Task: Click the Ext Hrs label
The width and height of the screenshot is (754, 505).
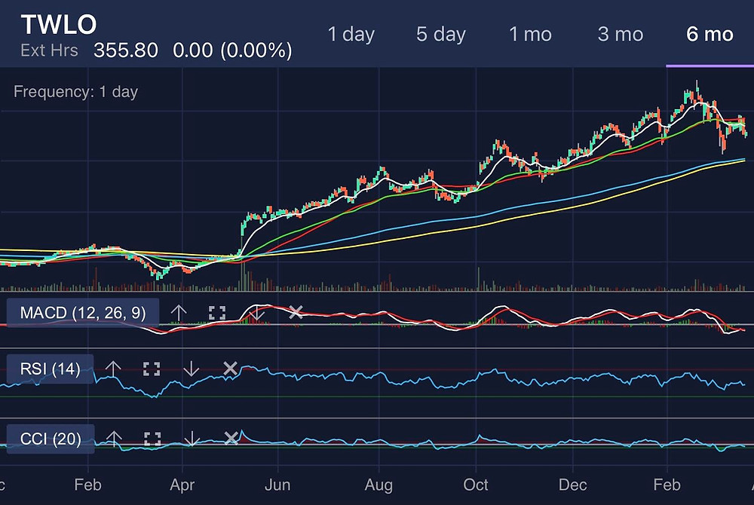Action: pos(49,50)
